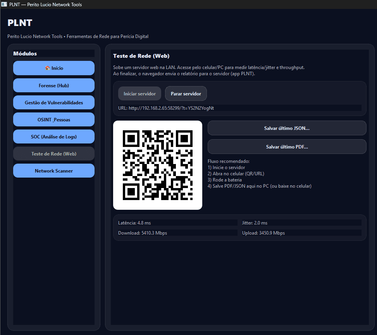This screenshot has height=335, width=377.
Task: Click the Jitter metric field
Action: [301, 223]
